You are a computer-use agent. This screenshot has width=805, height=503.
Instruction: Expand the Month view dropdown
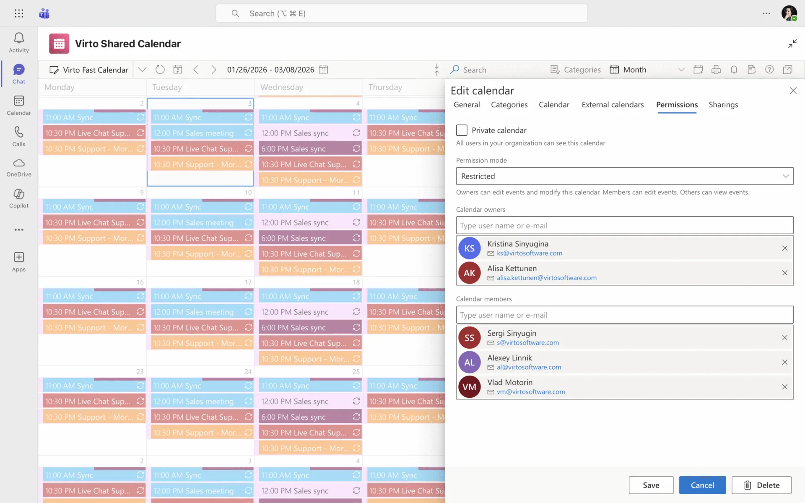[x=681, y=70]
